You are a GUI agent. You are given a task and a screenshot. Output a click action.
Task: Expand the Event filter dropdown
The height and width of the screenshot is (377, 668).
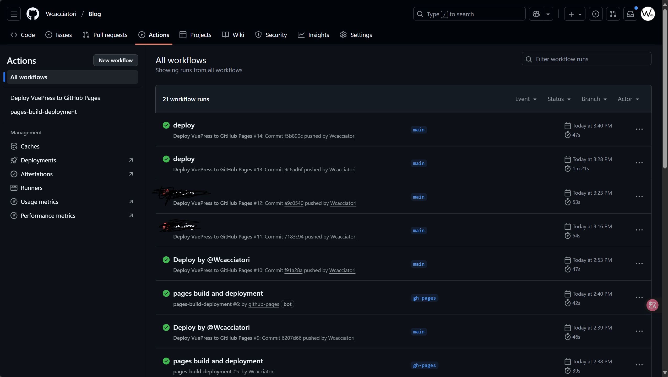click(526, 99)
